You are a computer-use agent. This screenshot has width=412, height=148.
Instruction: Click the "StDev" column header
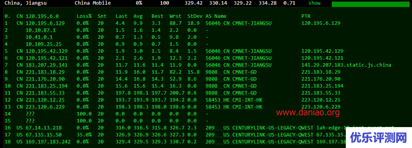pyautogui.click(x=195, y=16)
